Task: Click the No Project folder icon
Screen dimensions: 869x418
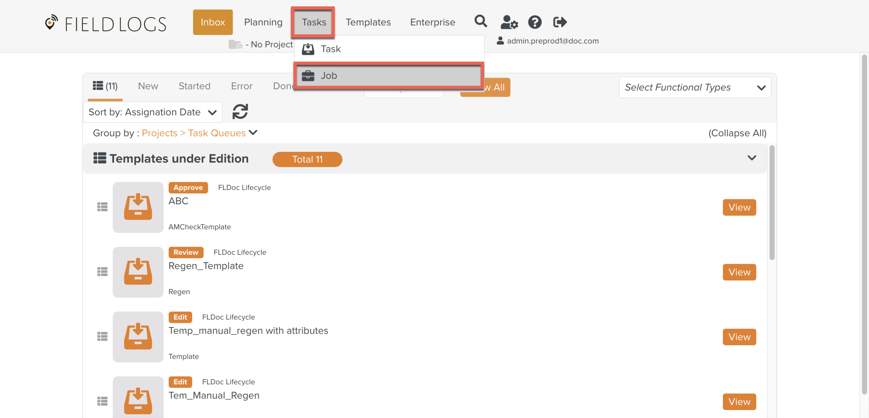Action: (235, 45)
